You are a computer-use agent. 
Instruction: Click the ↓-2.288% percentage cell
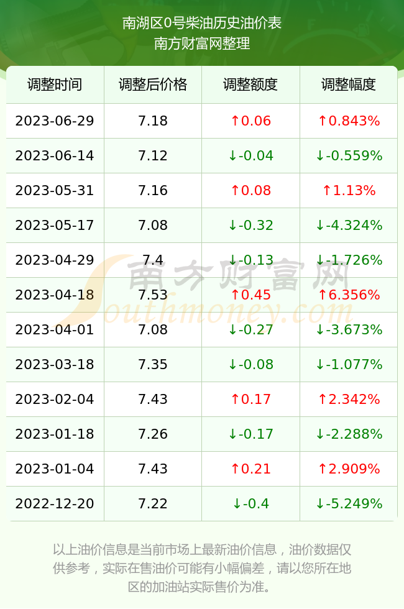pyautogui.click(x=349, y=434)
